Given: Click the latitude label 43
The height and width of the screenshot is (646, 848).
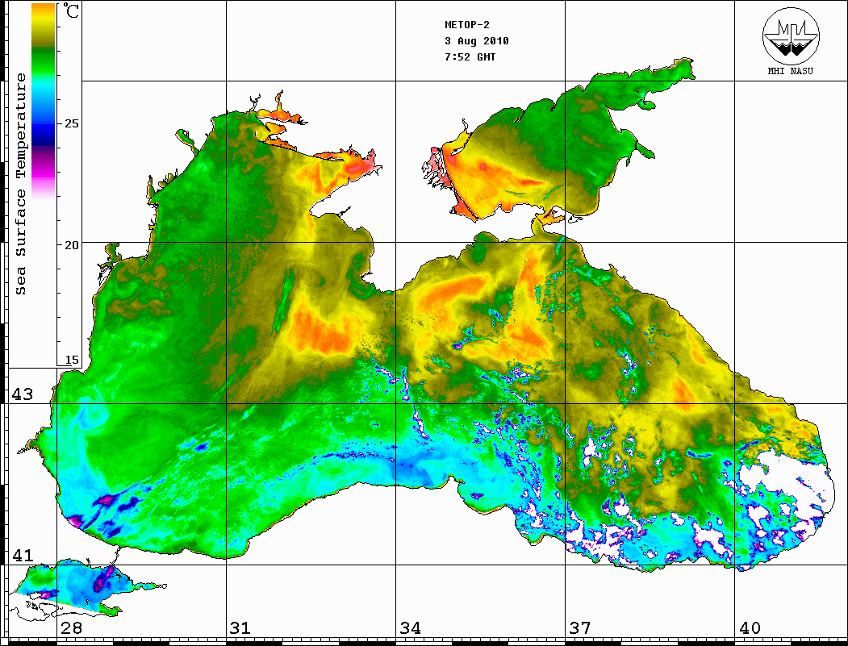Looking at the screenshot, I should coord(23,394).
